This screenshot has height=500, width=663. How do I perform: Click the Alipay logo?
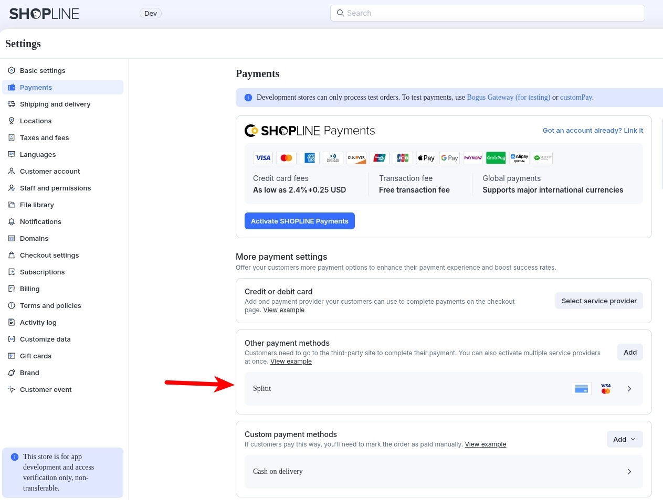click(x=519, y=158)
